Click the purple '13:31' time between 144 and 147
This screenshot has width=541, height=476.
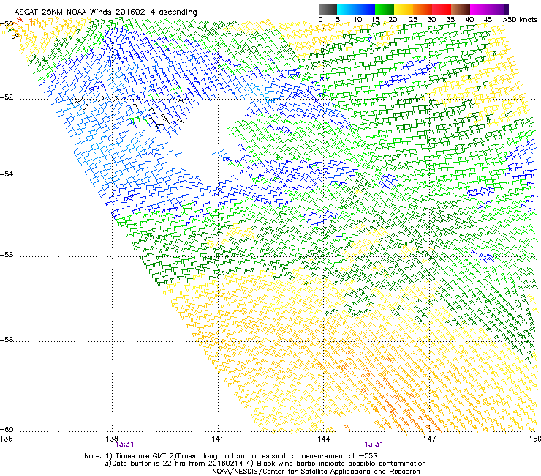click(374, 445)
